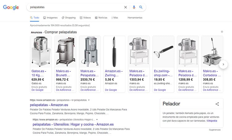Open the Es.zwilling-shop.com peeler image
Image resolution: width=232 pixels, height=140 pixels.
tap(163, 52)
